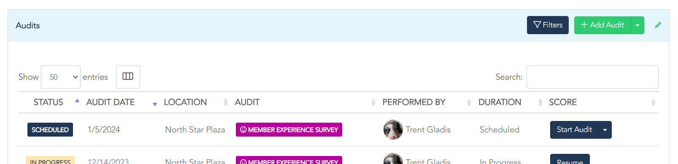Sort by the STATUS column header
This screenshot has height=164, width=678.
49,102
